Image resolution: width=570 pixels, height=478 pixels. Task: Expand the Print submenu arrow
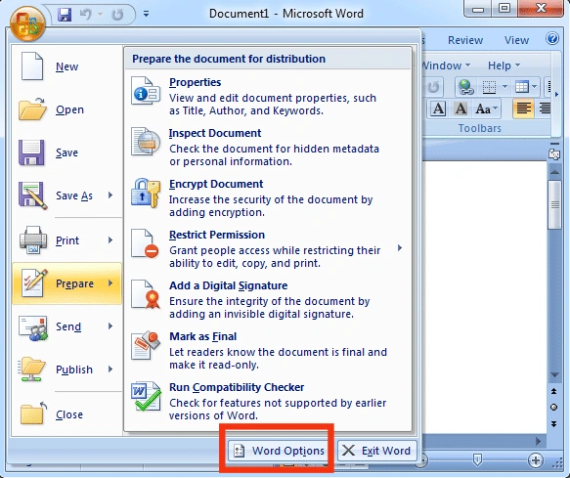[110, 239]
